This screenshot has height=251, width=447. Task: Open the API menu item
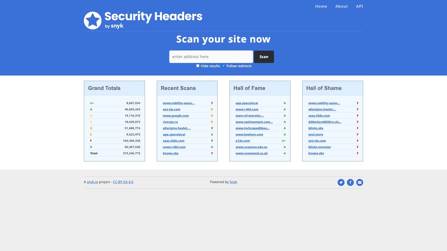(359, 6)
